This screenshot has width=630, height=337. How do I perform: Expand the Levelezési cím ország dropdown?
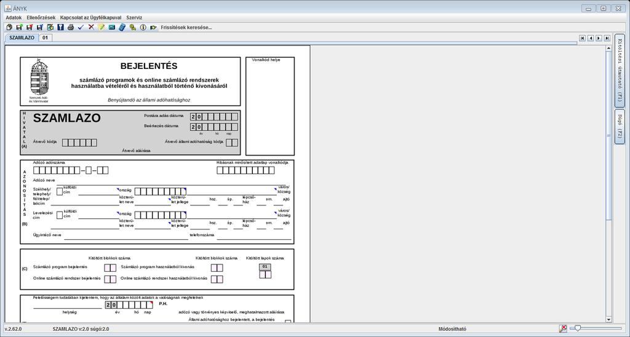118,213
